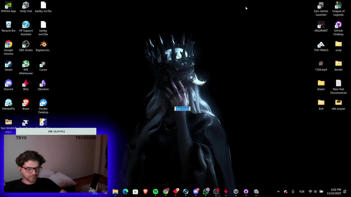
Task: Select New Text Document.txt file
Action: 338,87
